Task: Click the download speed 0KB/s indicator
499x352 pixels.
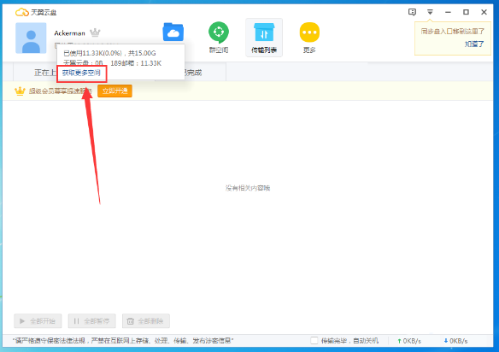Action: pyautogui.click(x=455, y=341)
